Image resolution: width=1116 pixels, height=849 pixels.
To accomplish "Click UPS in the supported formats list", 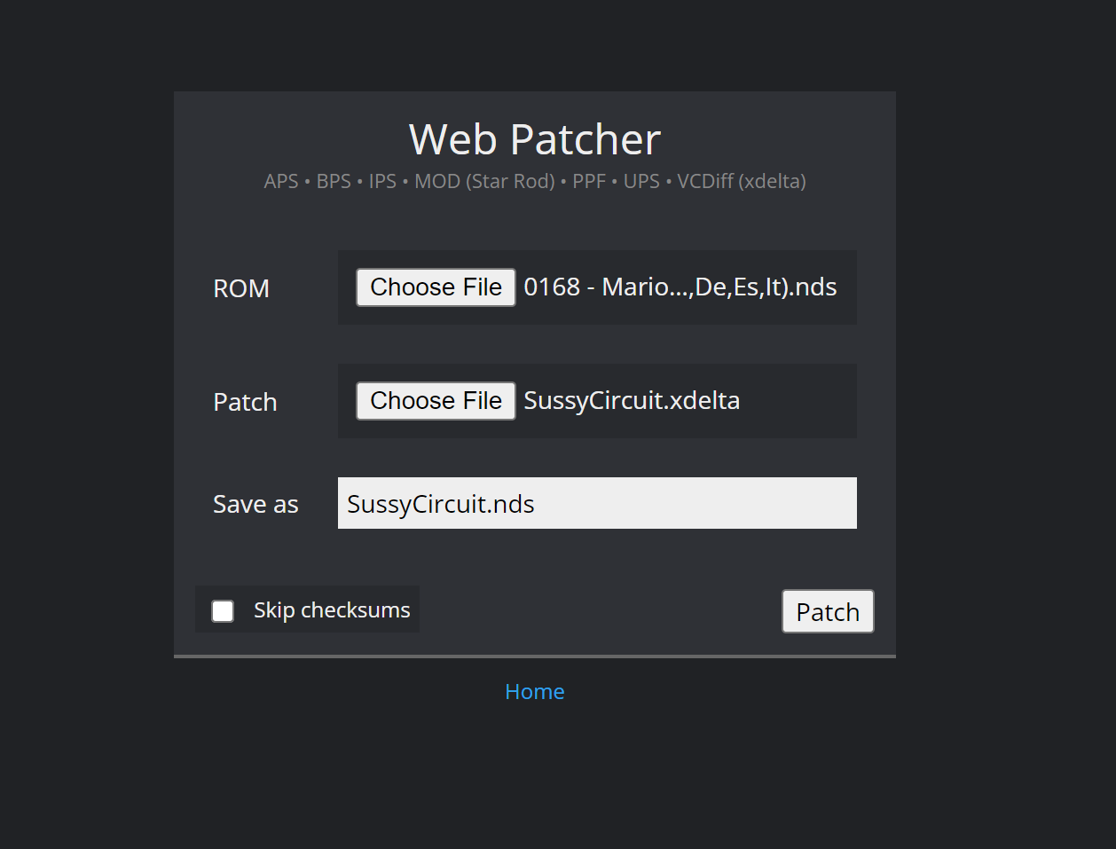I will pos(641,182).
